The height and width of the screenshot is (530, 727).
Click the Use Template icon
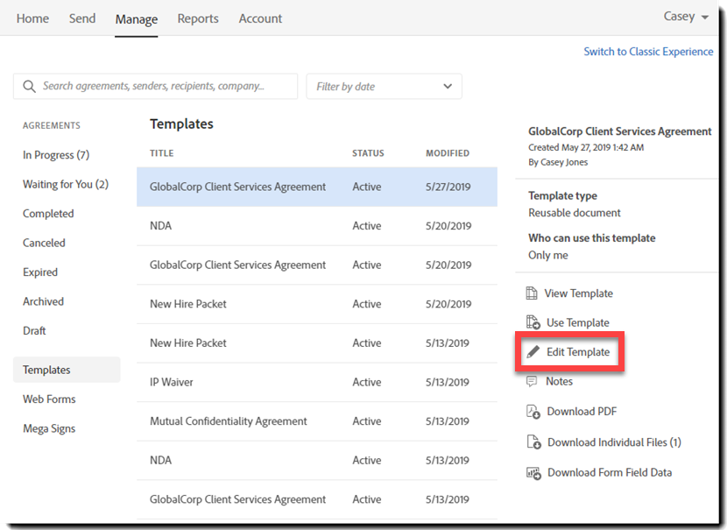tap(533, 322)
